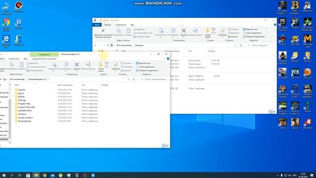Open green Управление tab
The image size is (316, 178).
click(x=44, y=54)
